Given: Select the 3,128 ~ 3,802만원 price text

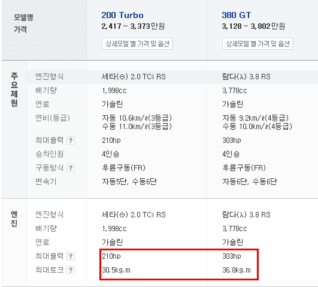Looking at the screenshot, I should point(253,26).
